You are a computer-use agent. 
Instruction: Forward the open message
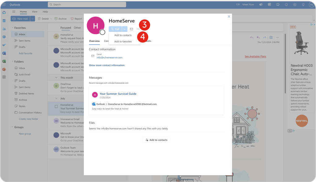point(264,37)
